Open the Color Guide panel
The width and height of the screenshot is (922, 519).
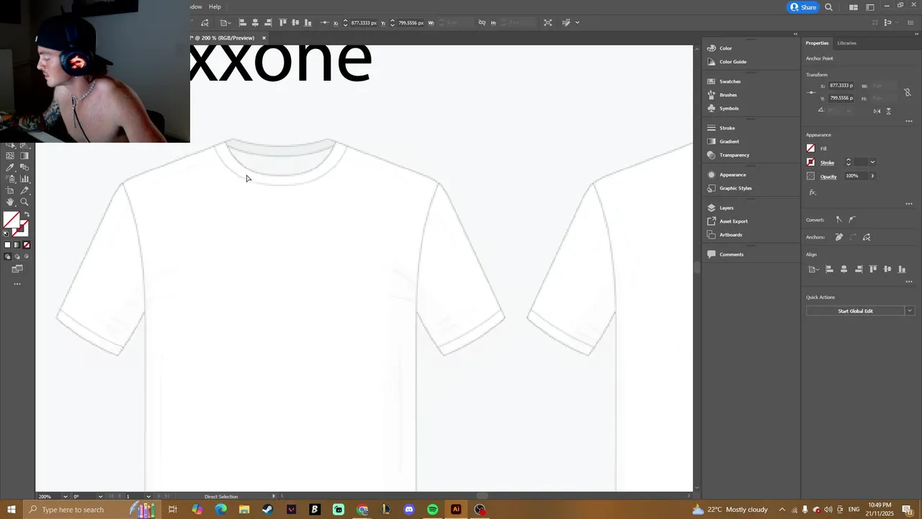pyautogui.click(x=733, y=61)
